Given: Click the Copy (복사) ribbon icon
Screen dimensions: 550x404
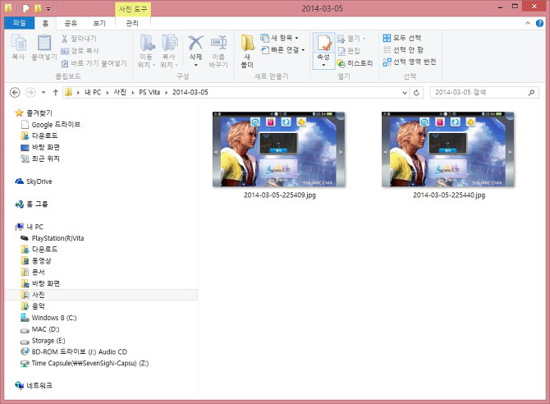Looking at the screenshot, I should [19, 47].
